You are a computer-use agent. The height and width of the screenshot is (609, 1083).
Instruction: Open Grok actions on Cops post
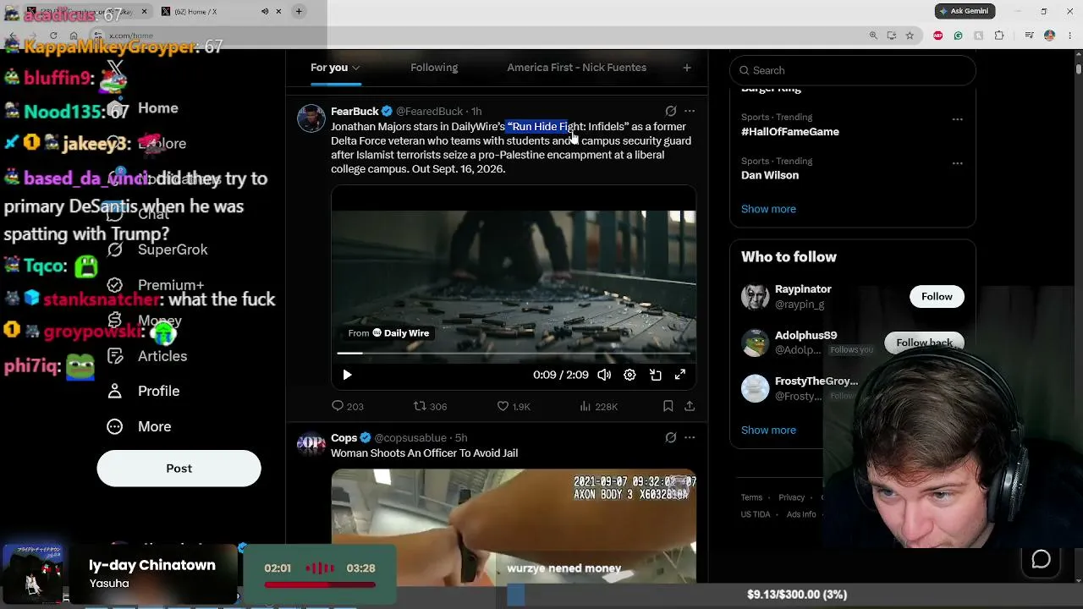pyautogui.click(x=671, y=437)
